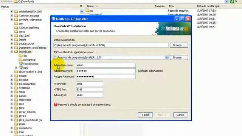Screen dimensions: 242x136
Task: Select the crm folder icon
Action: tap(16, 23)
